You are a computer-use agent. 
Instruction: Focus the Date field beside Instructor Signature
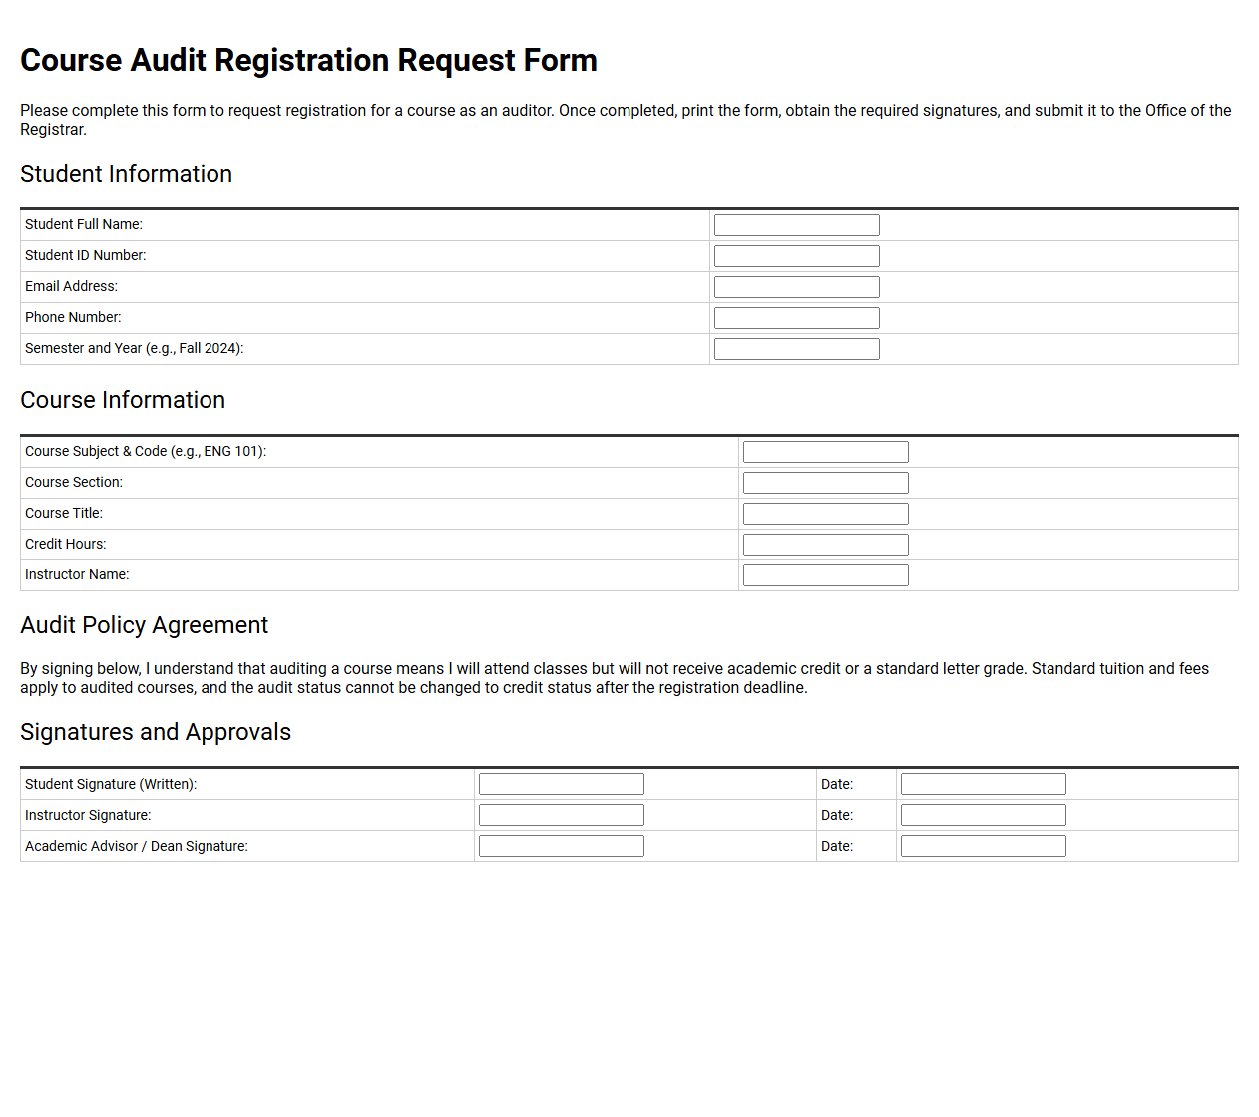984,815
